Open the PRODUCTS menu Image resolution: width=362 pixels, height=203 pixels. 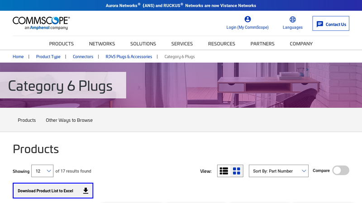[62, 44]
